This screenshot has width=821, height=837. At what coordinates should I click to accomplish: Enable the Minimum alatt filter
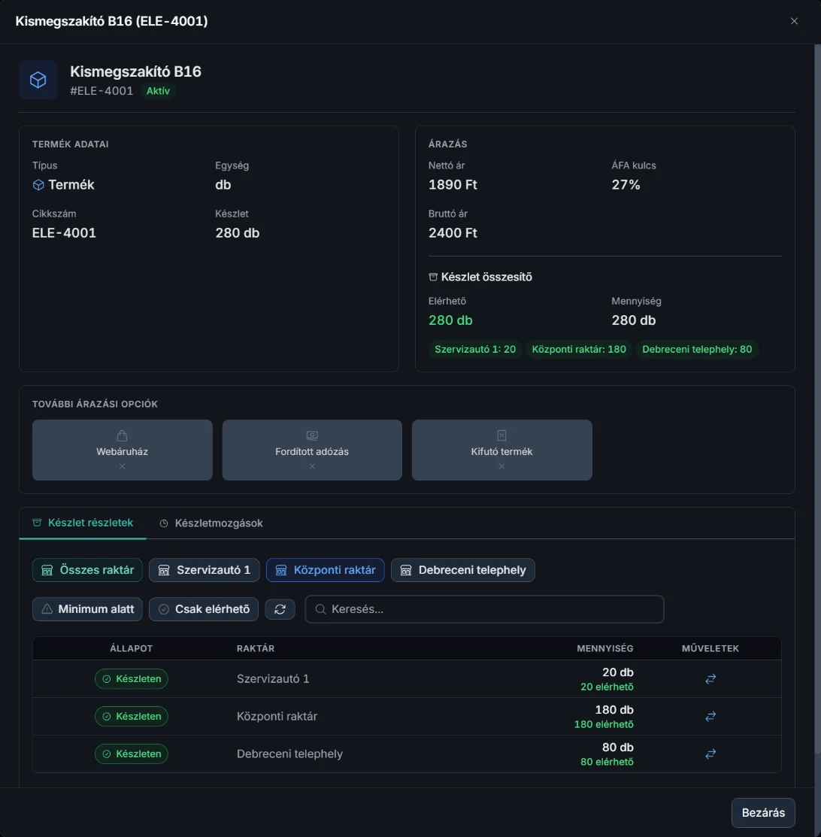pyautogui.click(x=87, y=609)
